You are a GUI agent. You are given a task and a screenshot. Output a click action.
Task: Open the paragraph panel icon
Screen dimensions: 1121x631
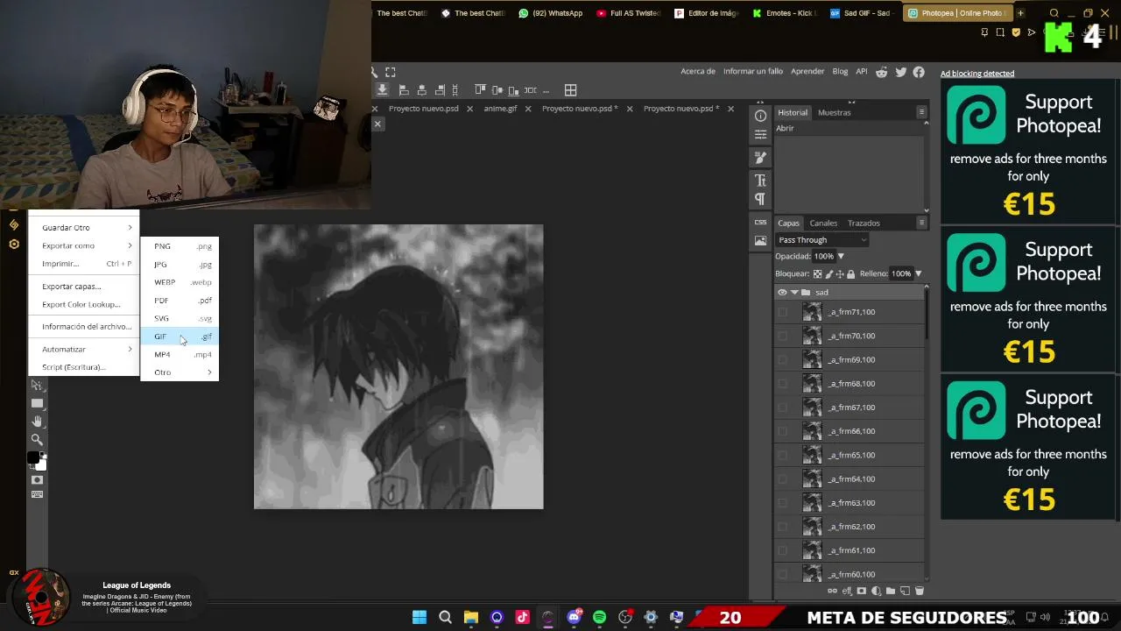point(760,199)
